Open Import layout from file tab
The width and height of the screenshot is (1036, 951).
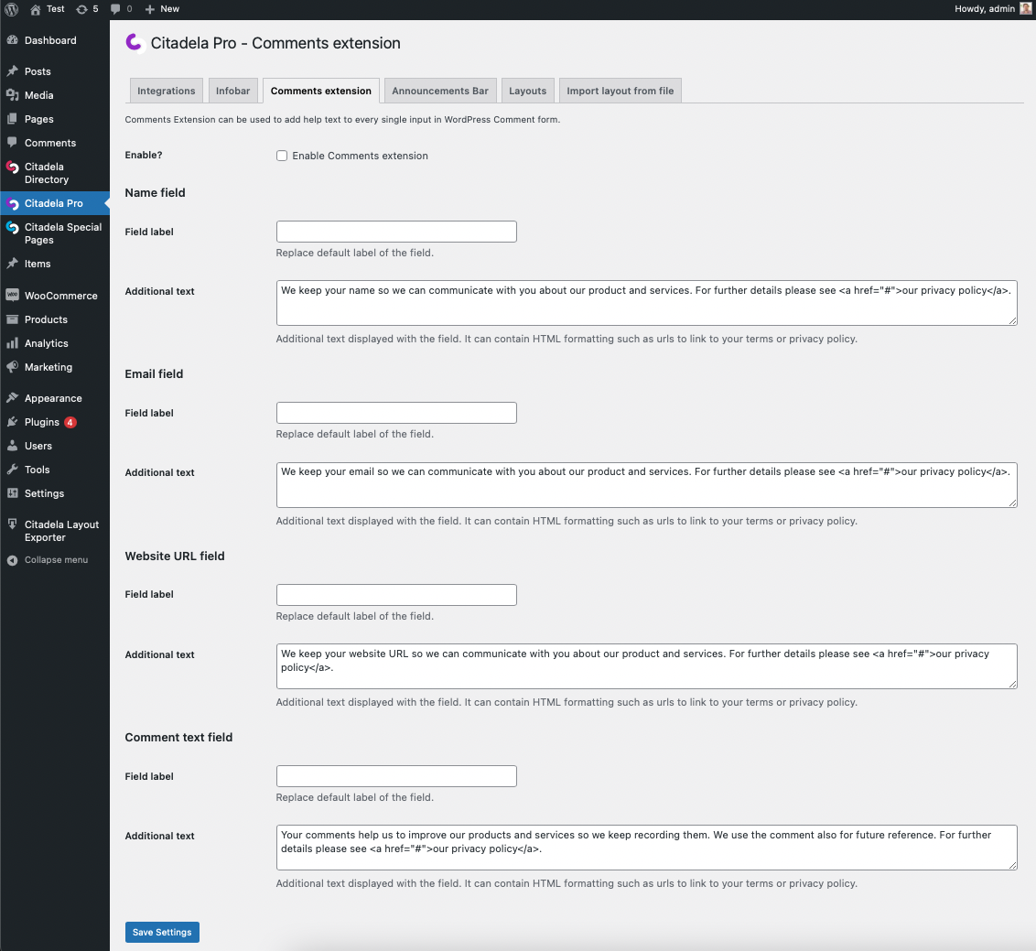[x=620, y=91]
